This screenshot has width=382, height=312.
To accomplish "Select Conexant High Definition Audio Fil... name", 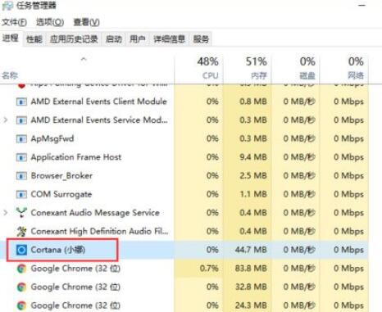I will (99, 231).
